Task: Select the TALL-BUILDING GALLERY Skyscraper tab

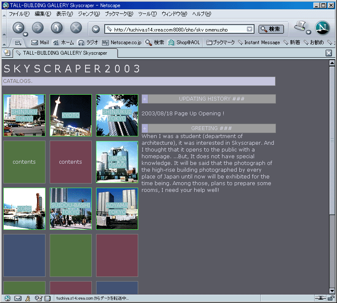Action: (x=65, y=53)
